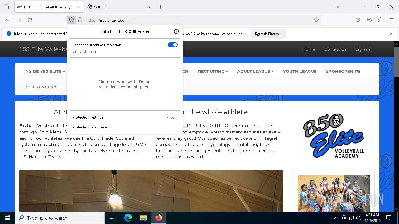Expand the INSIDE 850 ELITE menu
The image size is (399, 224).
point(45,71)
